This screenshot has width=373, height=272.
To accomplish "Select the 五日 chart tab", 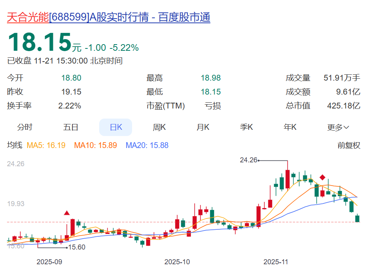I will point(70,127).
